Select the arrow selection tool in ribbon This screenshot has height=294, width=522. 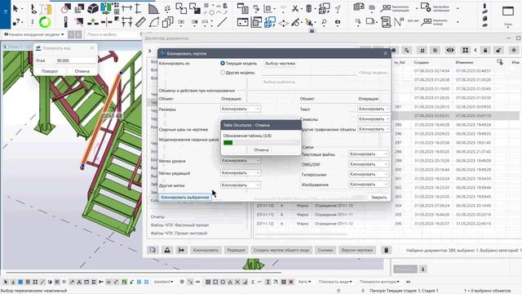pos(15,8)
